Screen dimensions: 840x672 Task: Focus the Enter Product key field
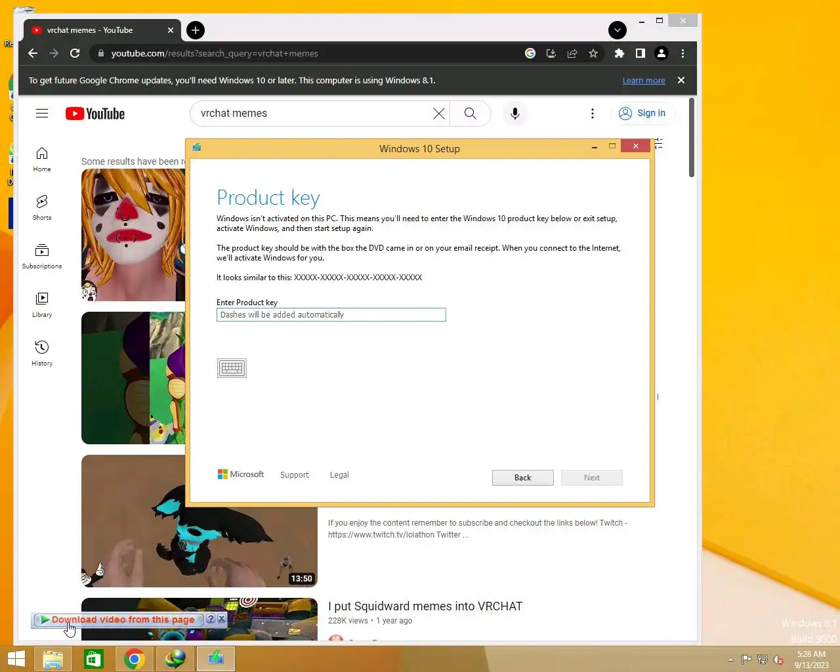[x=331, y=315]
